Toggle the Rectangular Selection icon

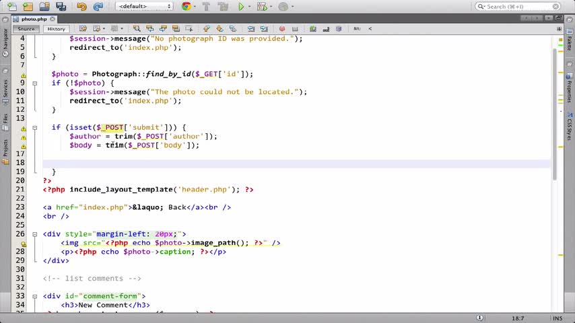pos(189,28)
